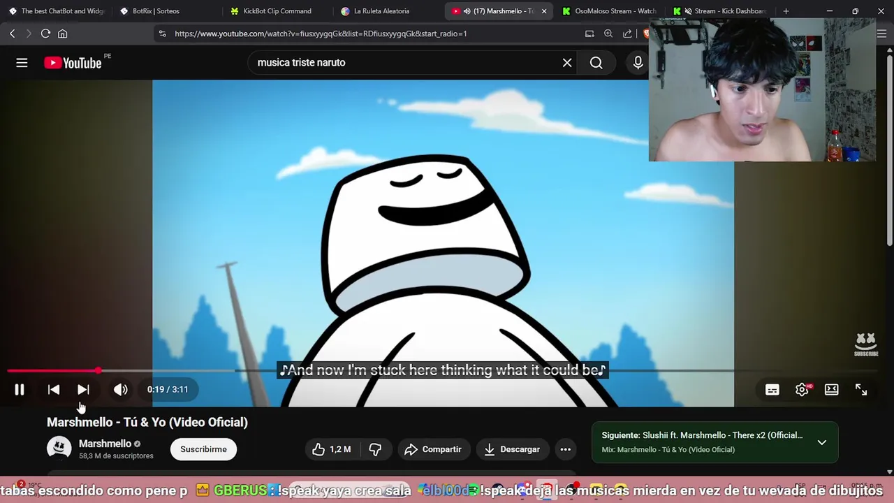894x503 pixels.
Task: View site information icon in address bar
Action: pyautogui.click(x=162, y=34)
